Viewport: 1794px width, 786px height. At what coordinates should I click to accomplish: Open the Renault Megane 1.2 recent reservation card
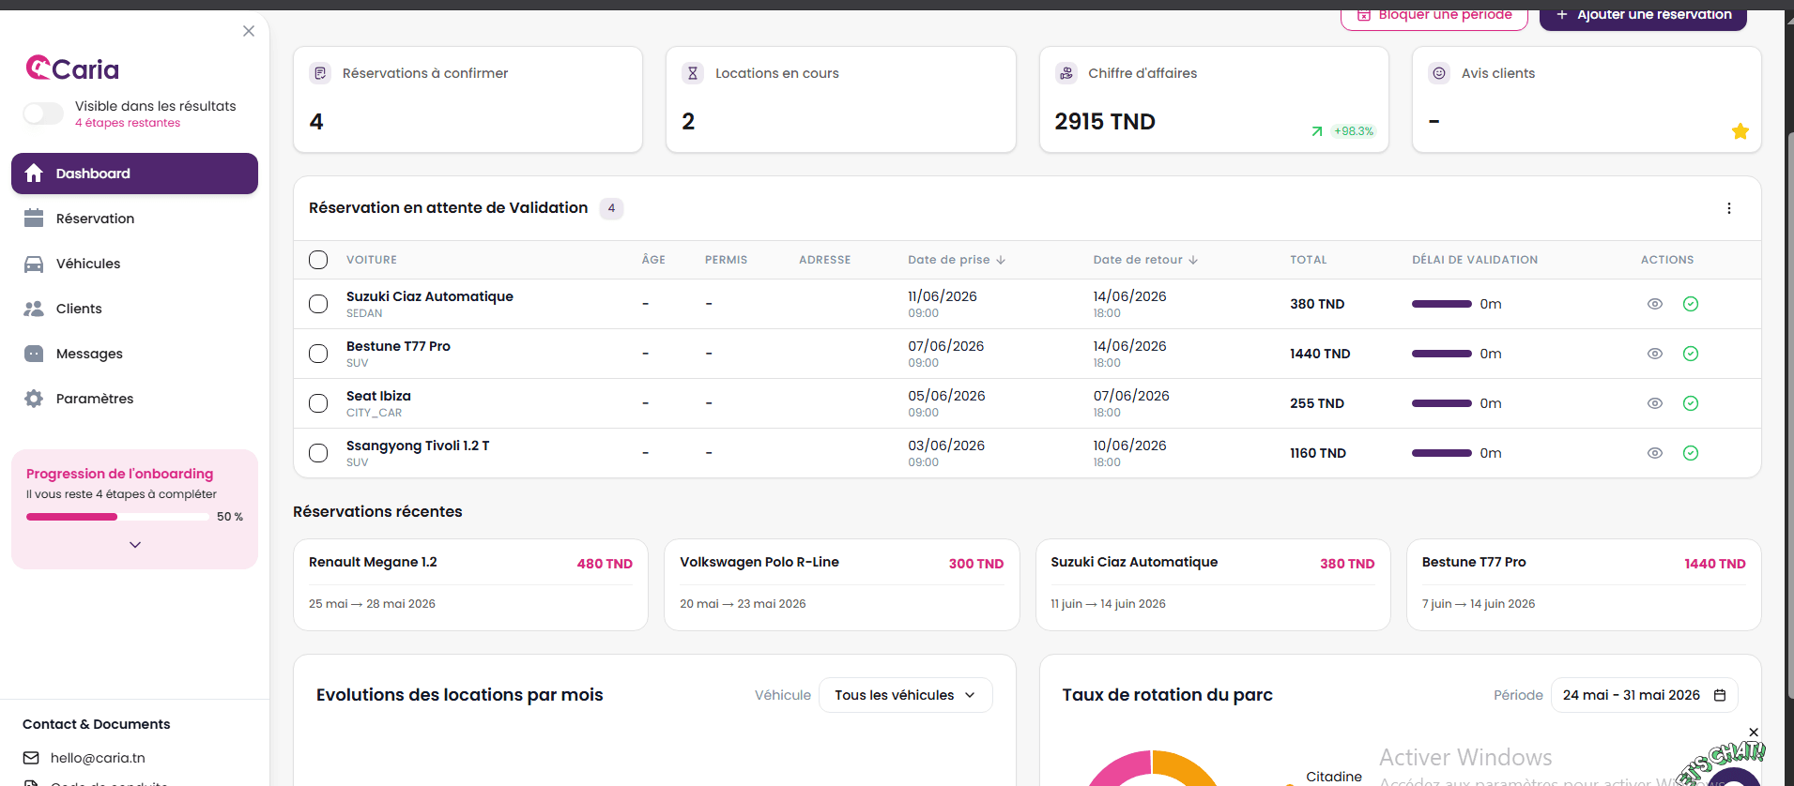click(x=470, y=584)
